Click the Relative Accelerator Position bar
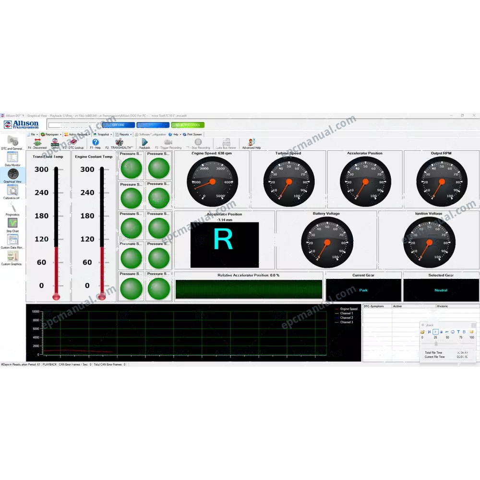This screenshot has width=480, height=480. coord(249,289)
